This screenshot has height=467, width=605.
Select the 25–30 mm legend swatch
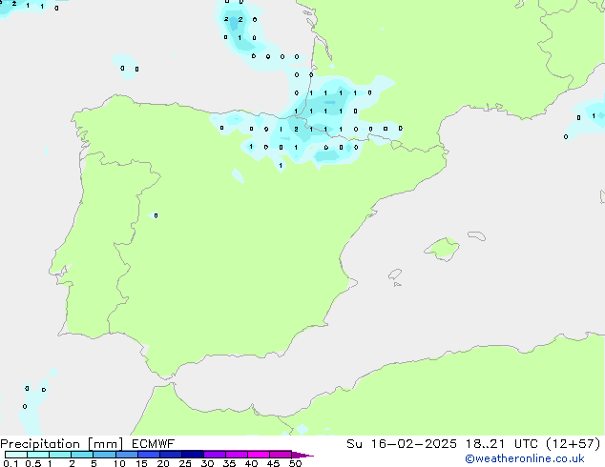tap(192, 455)
